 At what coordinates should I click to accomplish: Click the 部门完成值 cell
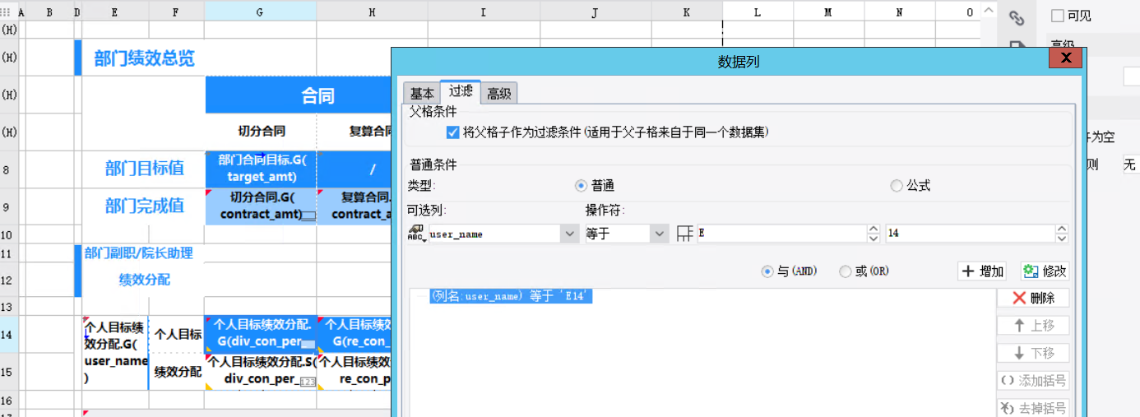pos(144,206)
